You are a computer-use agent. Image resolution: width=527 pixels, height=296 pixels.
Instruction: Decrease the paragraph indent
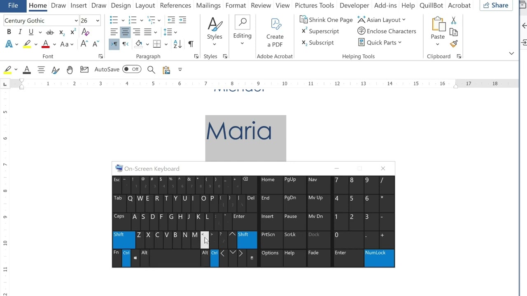(x=171, y=20)
